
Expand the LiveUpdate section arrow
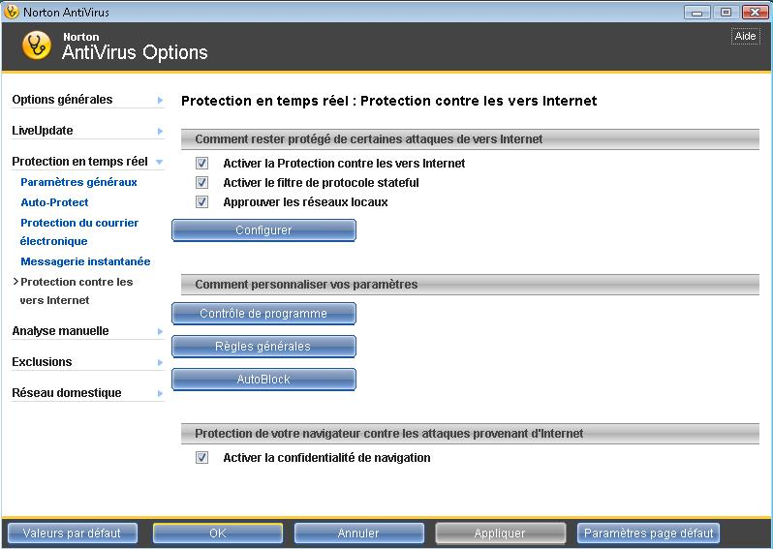[160, 131]
